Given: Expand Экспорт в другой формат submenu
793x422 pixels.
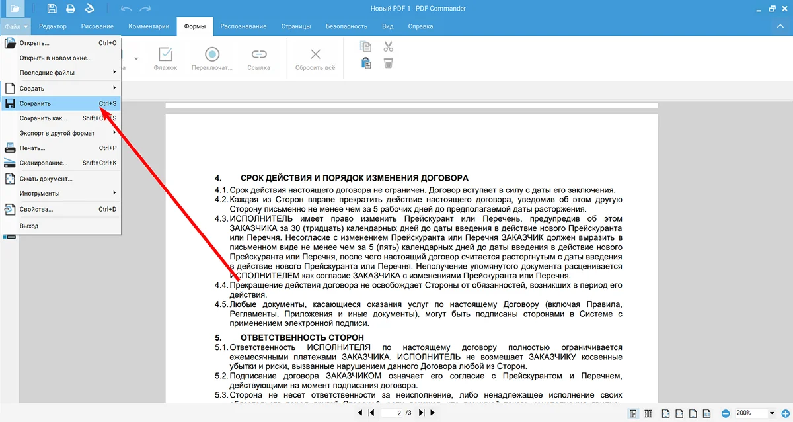Looking at the screenshot, I should coord(61,133).
